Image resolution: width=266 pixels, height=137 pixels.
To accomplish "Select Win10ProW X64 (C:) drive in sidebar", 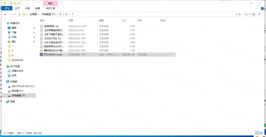I will tap(22, 86).
